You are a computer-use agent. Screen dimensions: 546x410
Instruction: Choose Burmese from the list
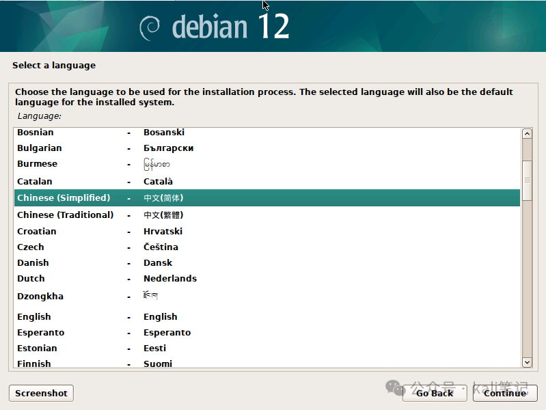click(267, 164)
